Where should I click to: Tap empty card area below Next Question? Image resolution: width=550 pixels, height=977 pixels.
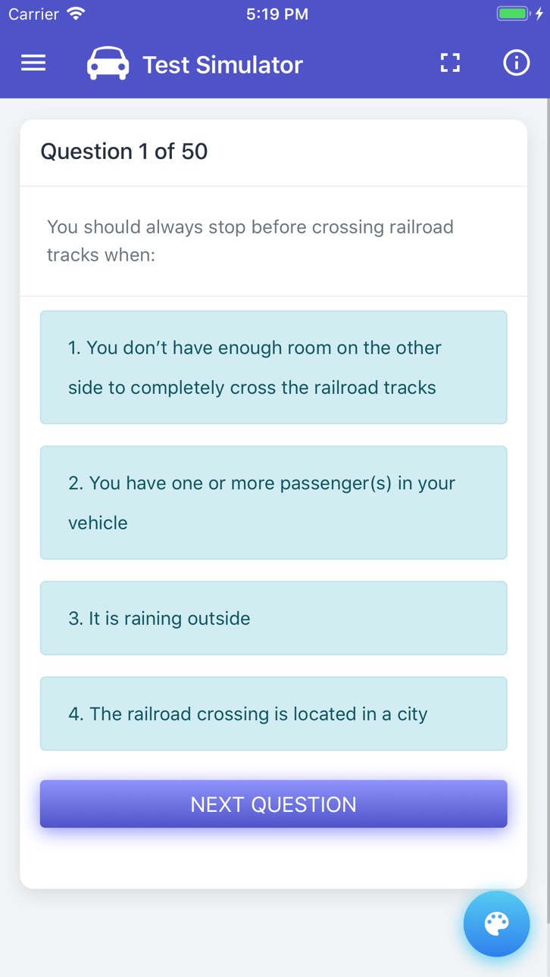pos(273,858)
